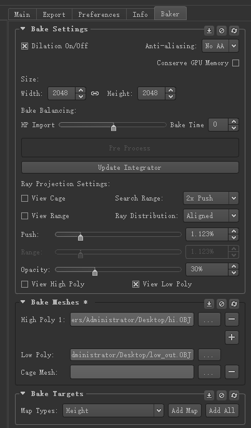Click the Add Map button

(x=185, y=410)
